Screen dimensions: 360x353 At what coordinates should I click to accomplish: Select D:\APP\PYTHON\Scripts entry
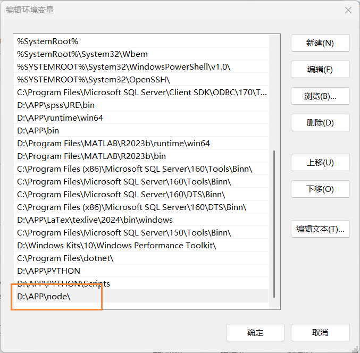tap(141, 284)
